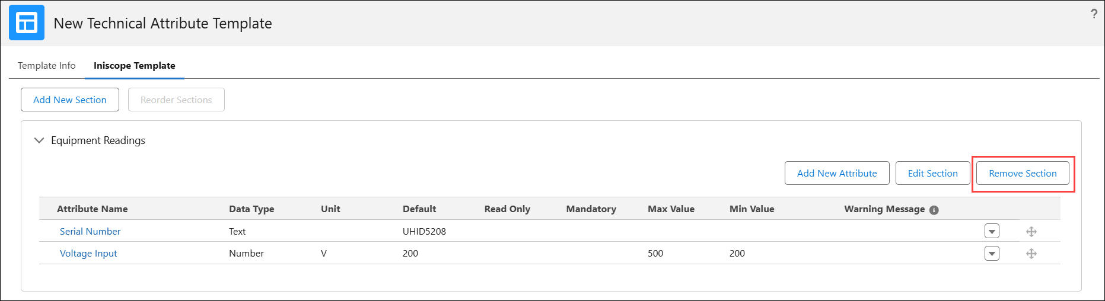Grab the move handle for Serial Number row

1031,232
